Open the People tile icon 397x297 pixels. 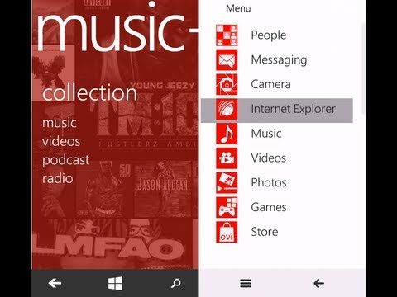tap(227, 35)
